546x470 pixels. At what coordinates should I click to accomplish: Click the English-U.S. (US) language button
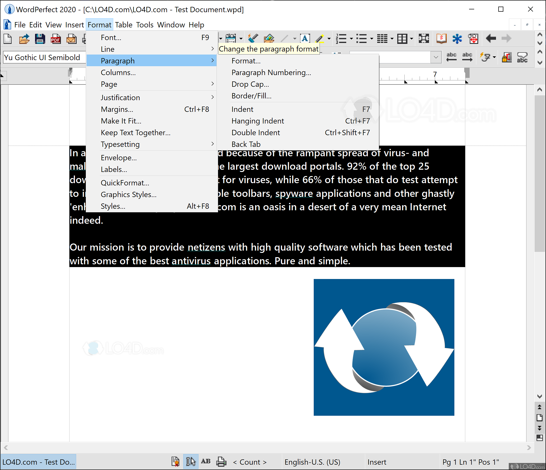(x=312, y=462)
